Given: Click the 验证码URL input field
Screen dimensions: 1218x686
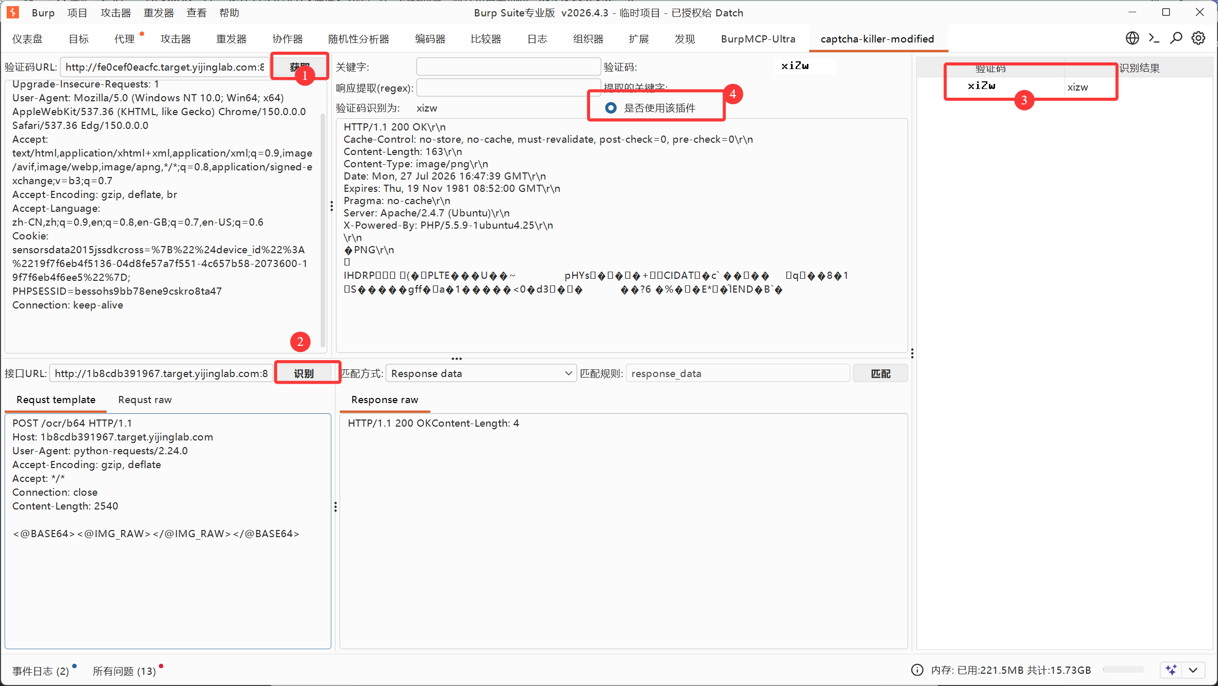Looking at the screenshot, I should (x=165, y=67).
